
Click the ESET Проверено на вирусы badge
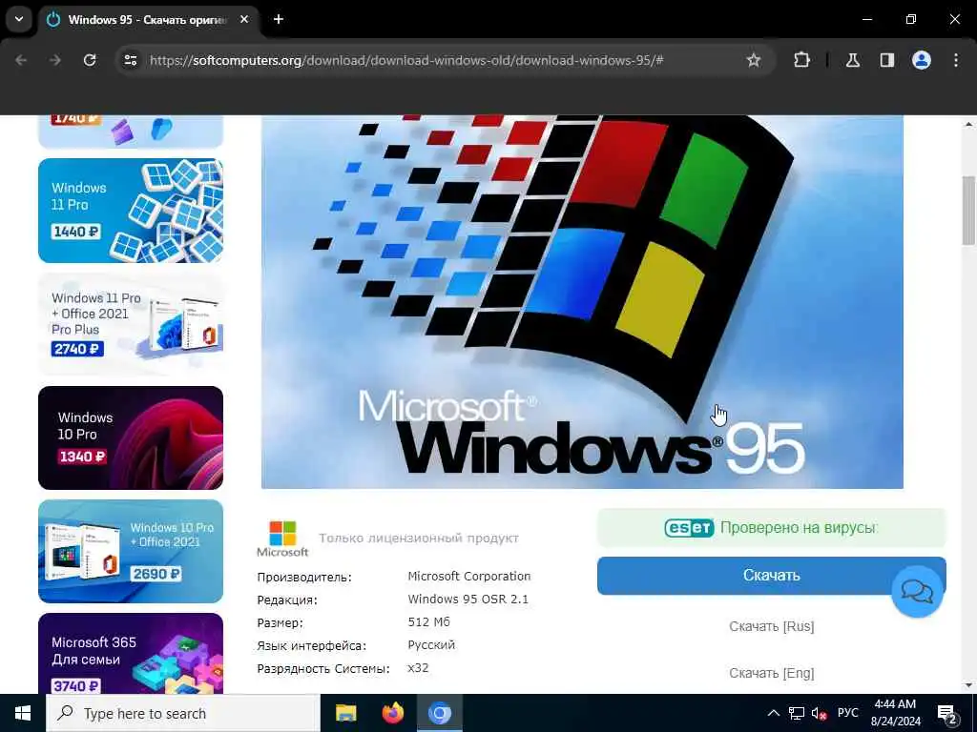pyautogui.click(x=771, y=528)
